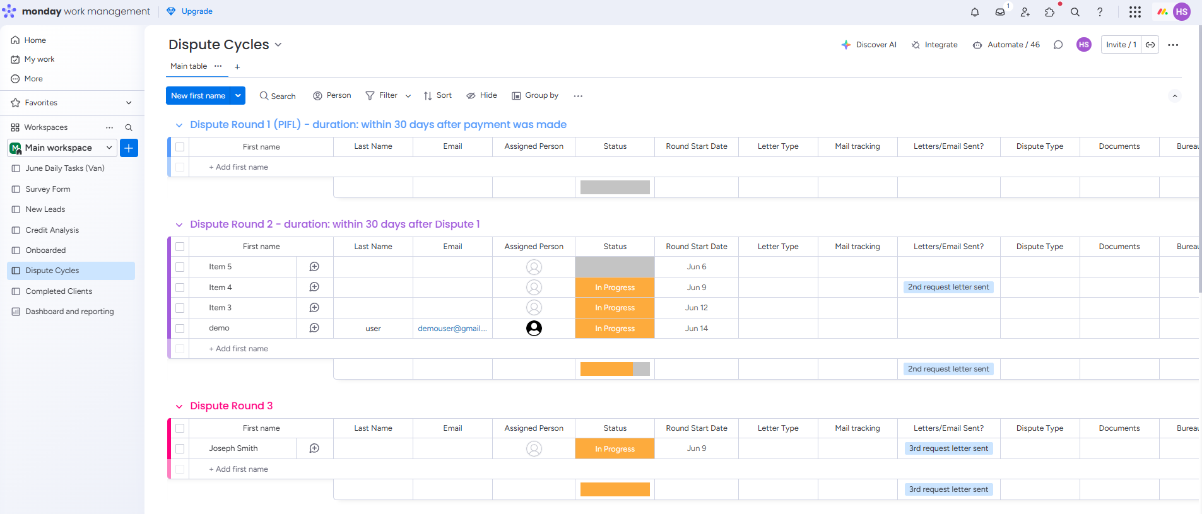
Task: Select the checkbox for the demo row
Action: [180, 329]
